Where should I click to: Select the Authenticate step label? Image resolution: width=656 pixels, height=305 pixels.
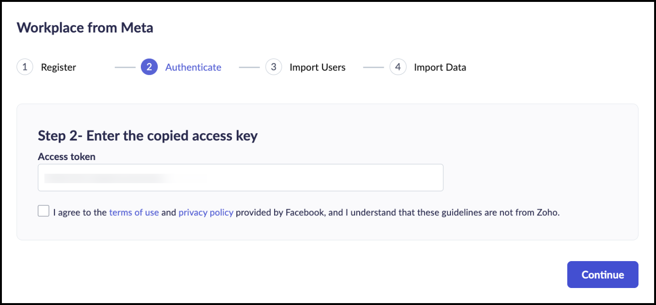(x=193, y=68)
